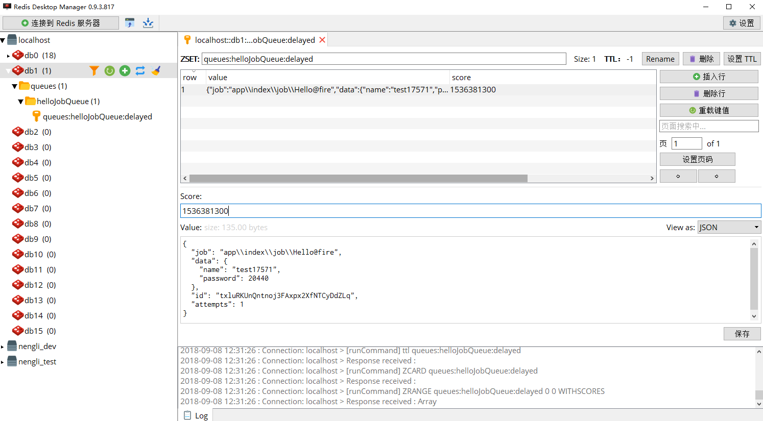Click the delete key button
The width and height of the screenshot is (763, 421).
pyautogui.click(x=701, y=59)
